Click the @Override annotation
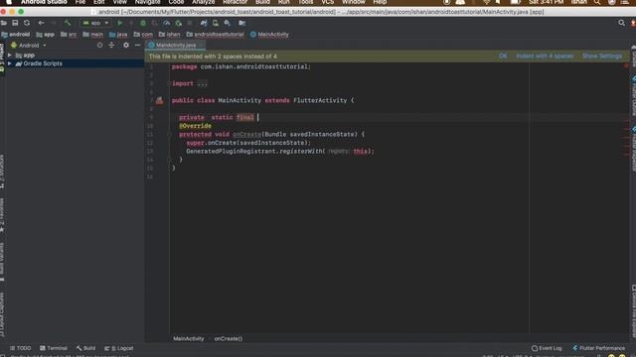This screenshot has height=357, width=636. [x=195, y=126]
